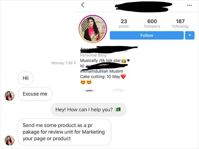Tap the avatar beside the pr pakage message
The height and width of the screenshot is (149, 199).
coord(9,140)
